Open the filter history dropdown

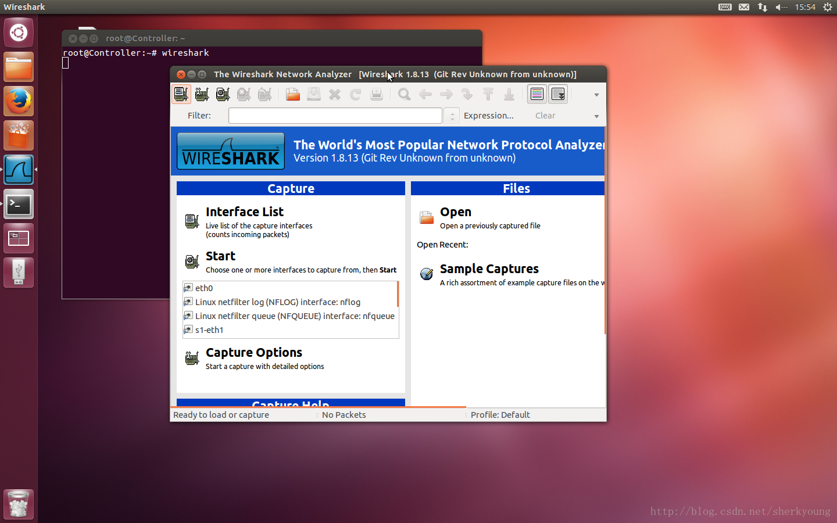[452, 116]
